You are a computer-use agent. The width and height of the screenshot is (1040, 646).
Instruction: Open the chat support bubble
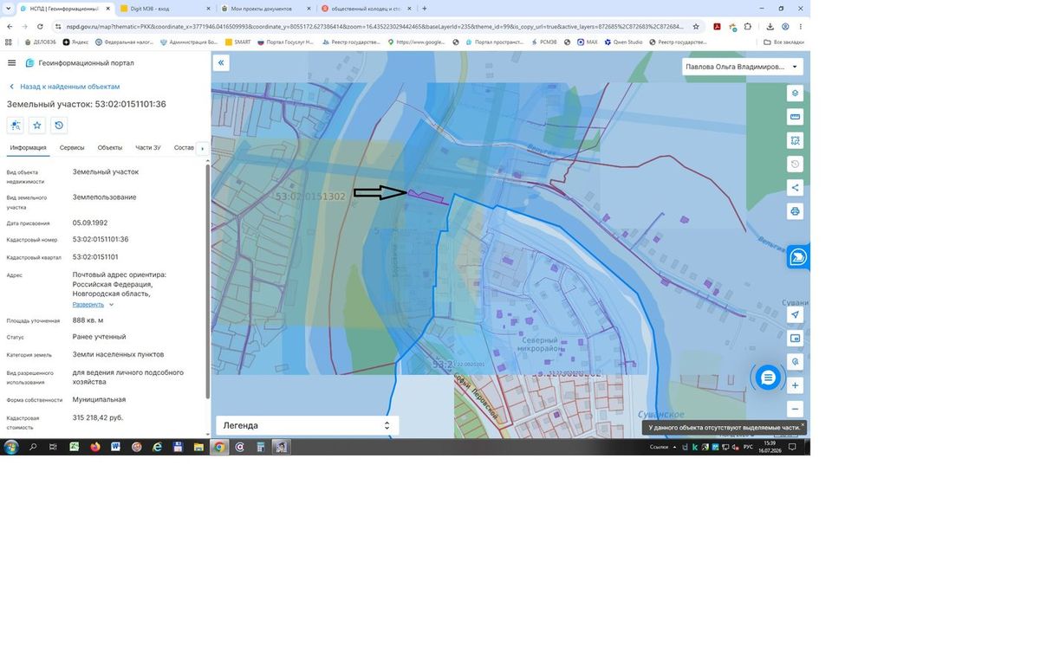point(767,378)
